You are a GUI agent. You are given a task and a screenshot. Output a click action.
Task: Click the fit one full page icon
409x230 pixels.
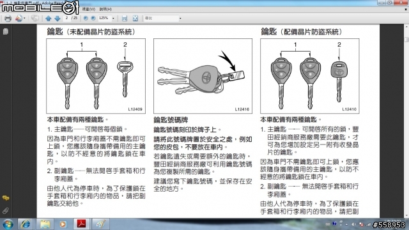tap(135, 19)
